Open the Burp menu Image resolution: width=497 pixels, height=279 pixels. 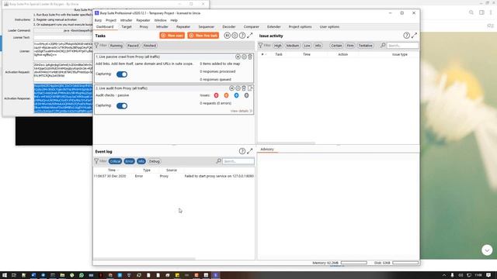[x=99, y=20]
